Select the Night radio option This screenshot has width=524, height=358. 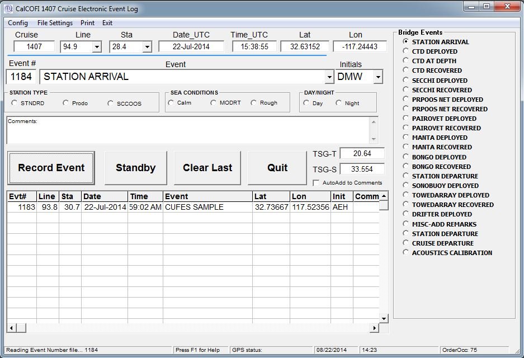click(x=339, y=103)
